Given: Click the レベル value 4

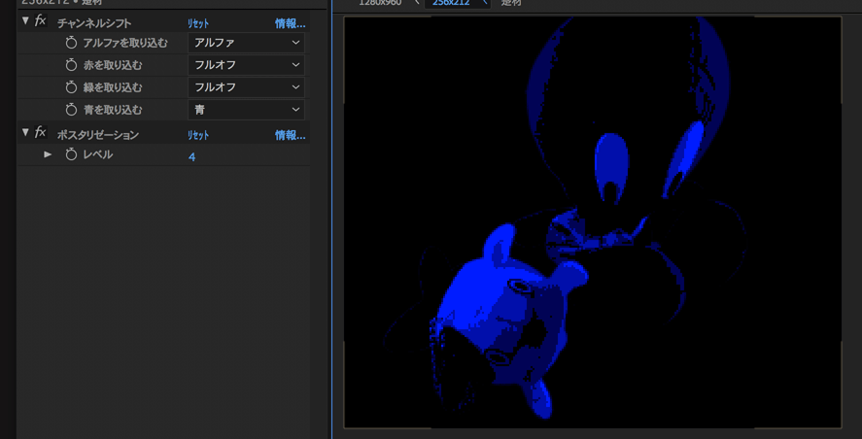Looking at the screenshot, I should (191, 157).
